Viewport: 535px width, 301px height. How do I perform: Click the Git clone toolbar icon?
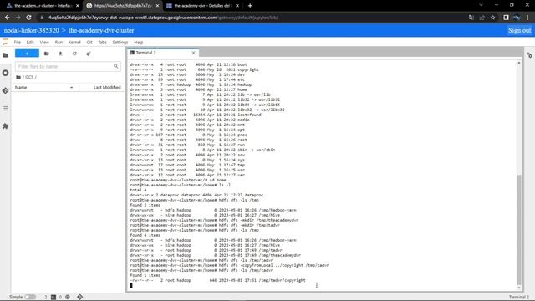89,54
